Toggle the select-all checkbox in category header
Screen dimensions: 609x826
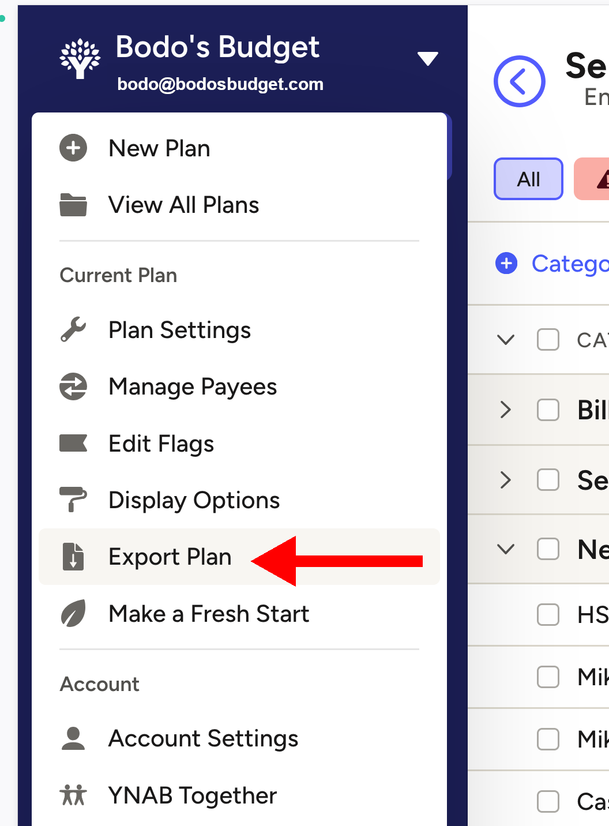coord(548,340)
